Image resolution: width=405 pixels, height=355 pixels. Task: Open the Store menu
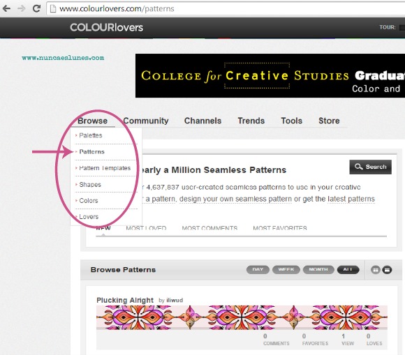pos(329,121)
